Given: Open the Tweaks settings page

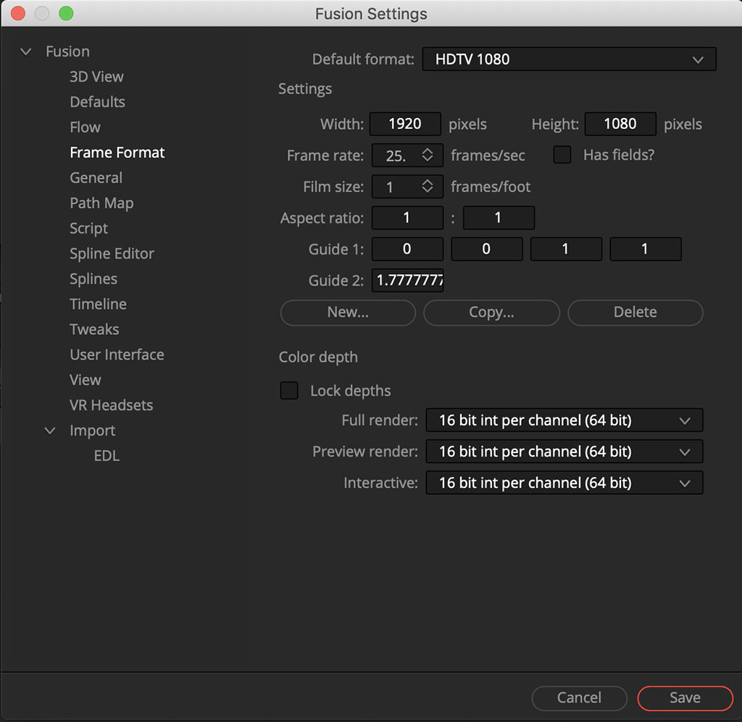Looking at the screenshot, I should (95, 330).
